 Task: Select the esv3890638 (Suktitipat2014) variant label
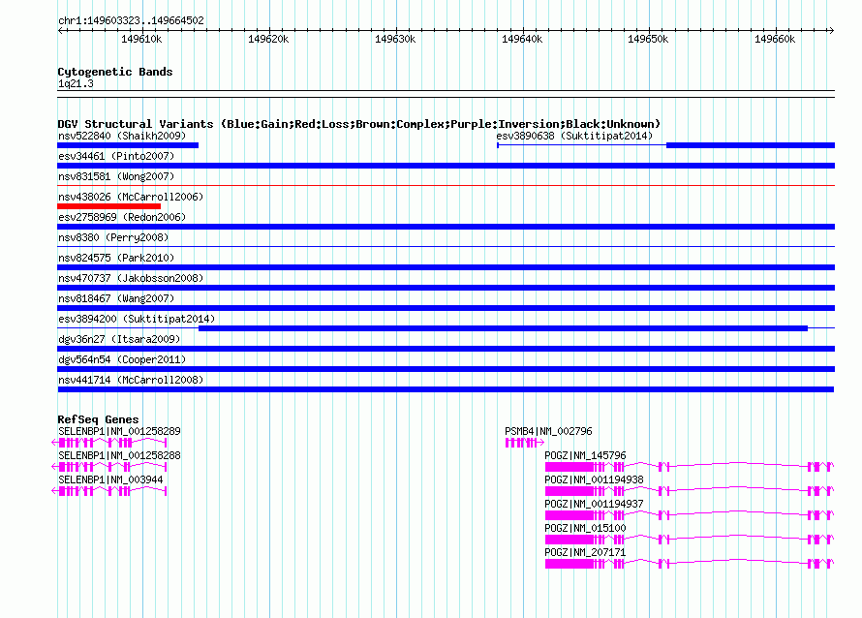click(x=574, y=136)
